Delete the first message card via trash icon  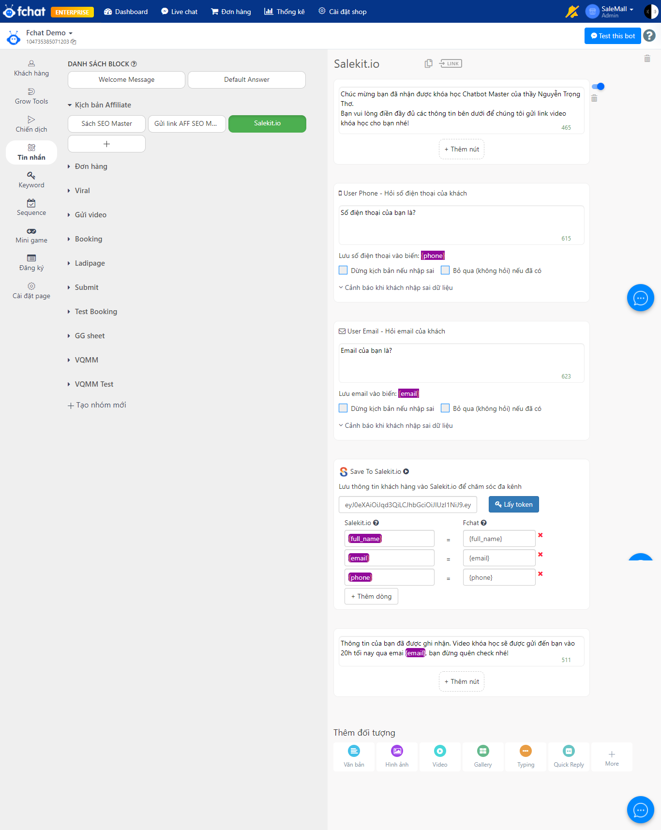[x=594, y=98]
